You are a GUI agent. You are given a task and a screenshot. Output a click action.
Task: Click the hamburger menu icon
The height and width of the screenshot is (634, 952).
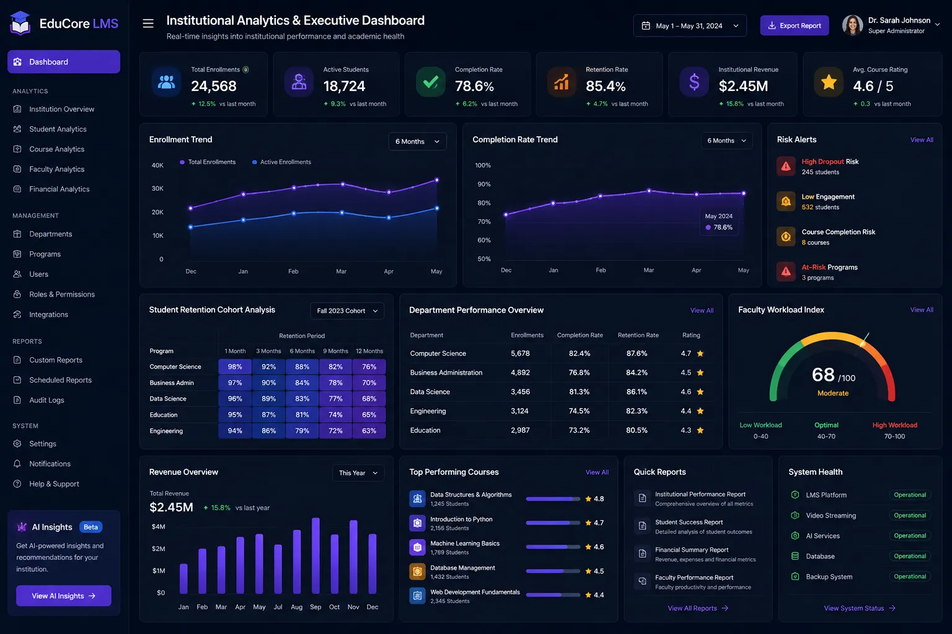148,24
